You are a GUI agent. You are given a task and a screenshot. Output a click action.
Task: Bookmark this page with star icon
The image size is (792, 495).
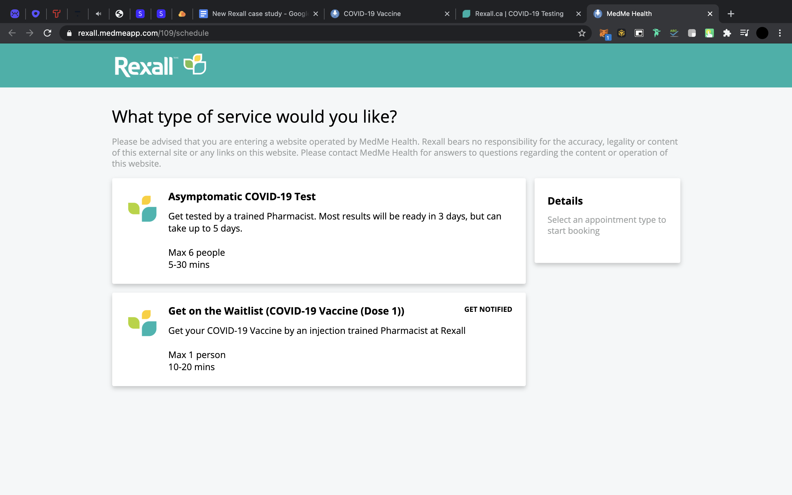(582, 33)
